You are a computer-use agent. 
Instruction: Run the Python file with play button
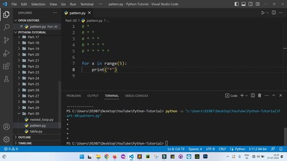point(263,13)
